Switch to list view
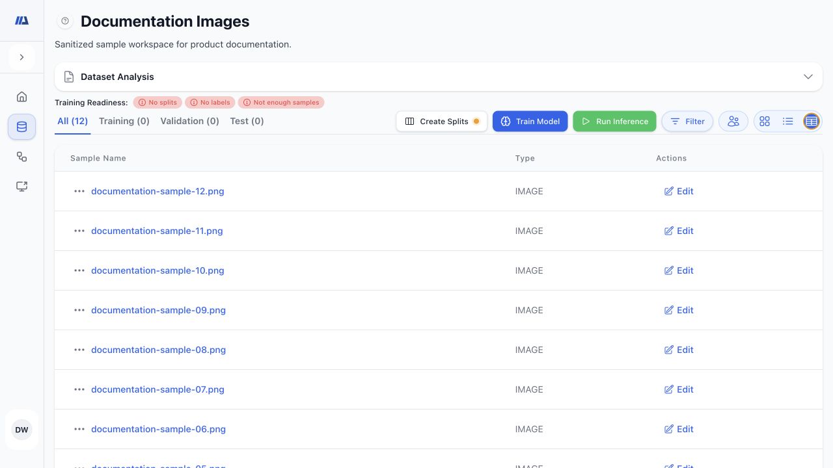The width and height of the screenshot is (833, 468). [788, 122]
